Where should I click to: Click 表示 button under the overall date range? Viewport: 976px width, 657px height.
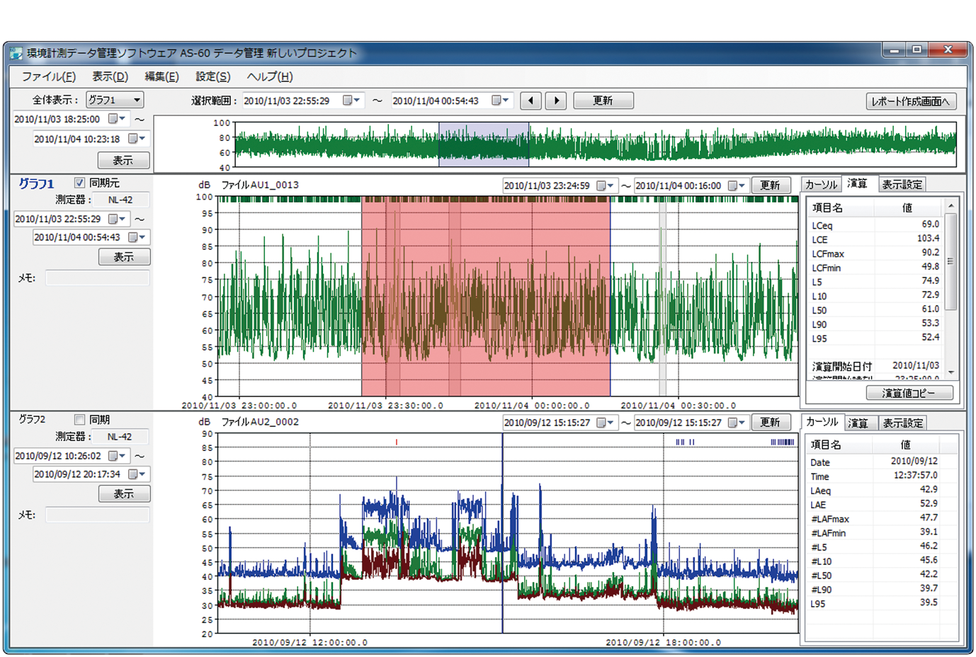pos(124,160)
